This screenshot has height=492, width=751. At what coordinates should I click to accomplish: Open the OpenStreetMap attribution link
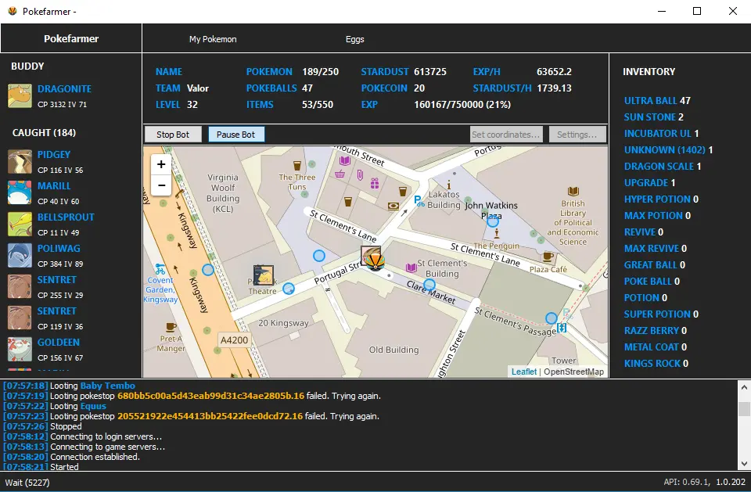coord(573,372)
